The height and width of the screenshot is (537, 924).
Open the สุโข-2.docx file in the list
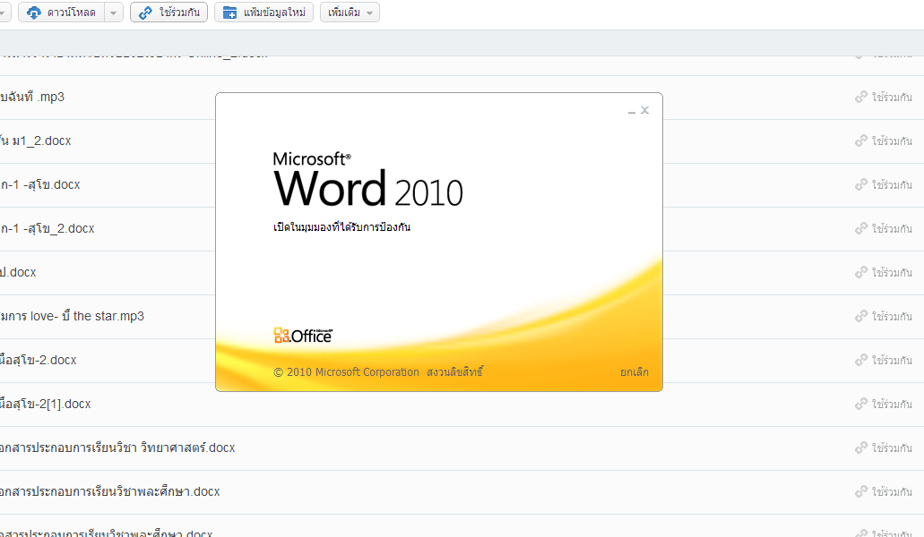(x=39, y=360)
